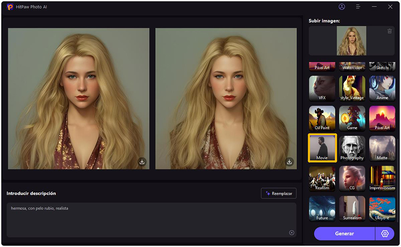401x247 pixels.
Task: Click the Generar button
Action: coord(344,233)
